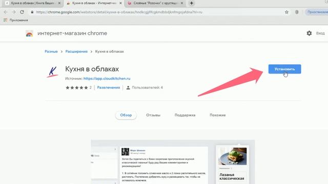Open the Отзывы tab
Viewport: 328px width, 184px height.
coord(153,115)
